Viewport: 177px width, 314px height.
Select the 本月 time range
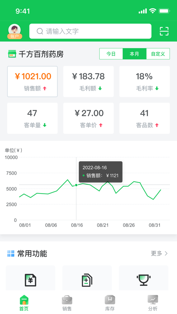click(x=135, y=54)
